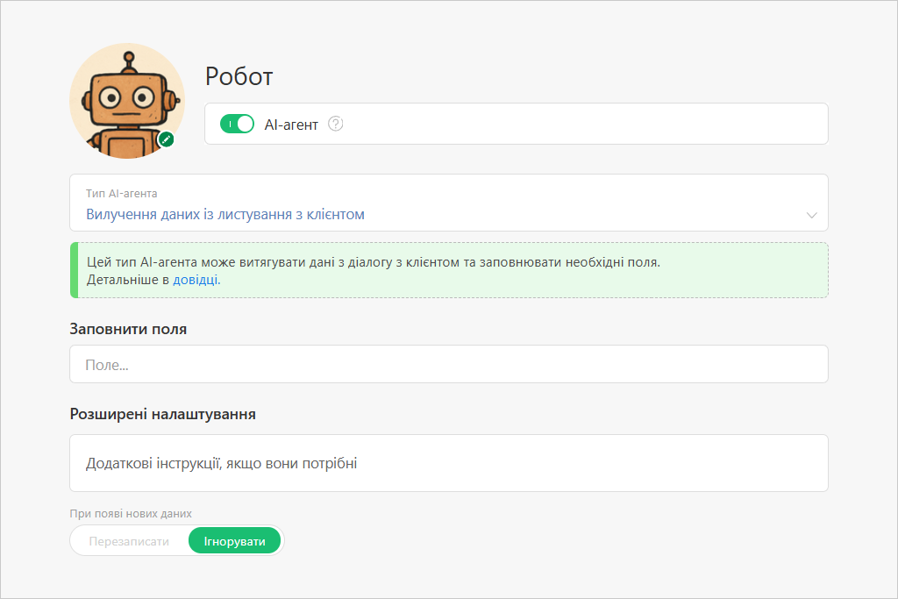
Task: Click the AI-агент label text
Action: coord(291,125)
